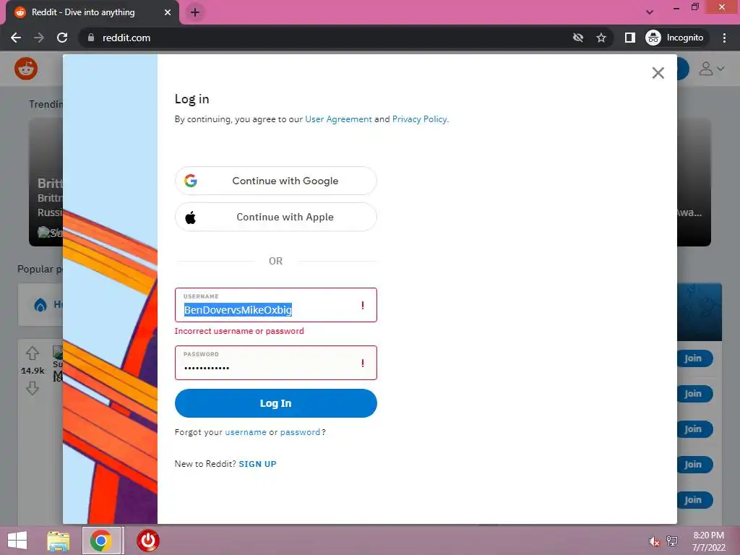Click the fourth Join button in communities list
Image resolution: width=740 pixels, height=555 pixels.
[x=694, y=465]
